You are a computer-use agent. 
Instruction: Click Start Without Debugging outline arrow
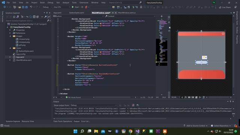tap(82, 7)
